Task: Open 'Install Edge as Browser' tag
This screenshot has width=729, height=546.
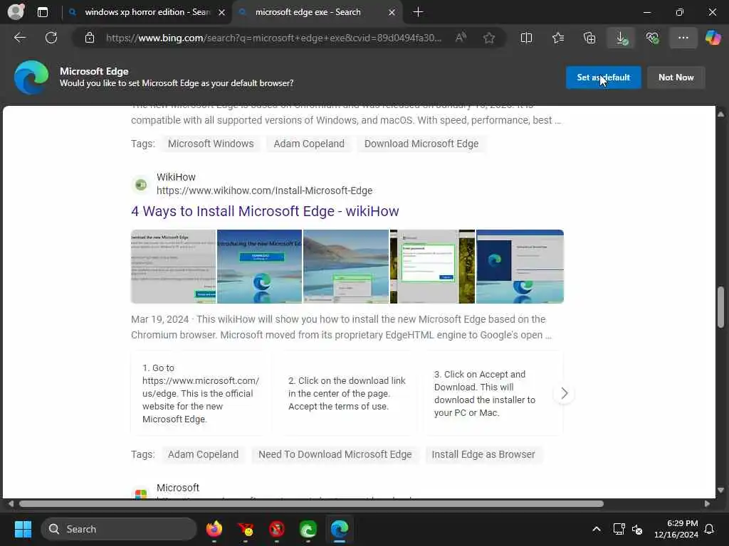Action: 483,454
